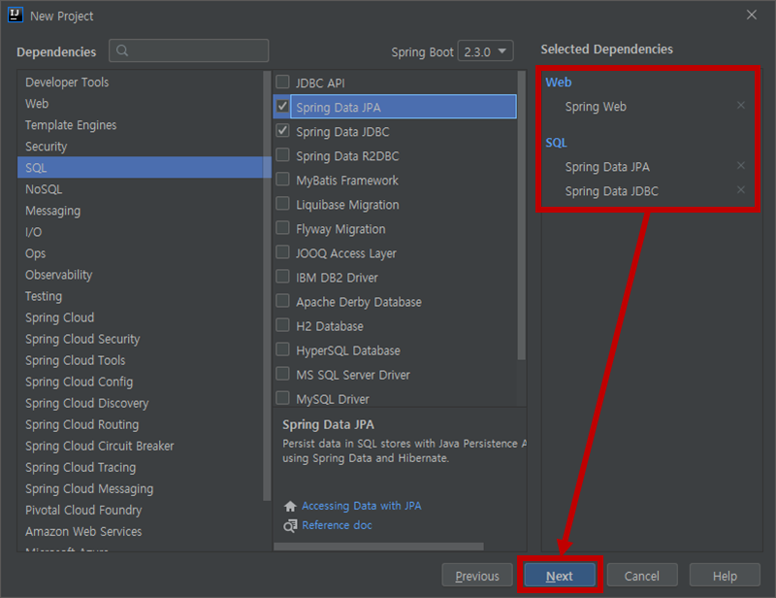Select Spring Cloud Security category
Image resolution: width=776 pixels, height=598 pixels.
[x=141, y=339]
